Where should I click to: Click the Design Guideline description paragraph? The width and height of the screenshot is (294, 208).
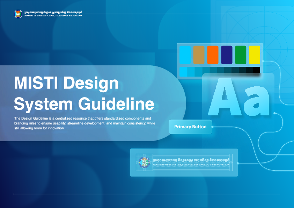tap(83, 123)
